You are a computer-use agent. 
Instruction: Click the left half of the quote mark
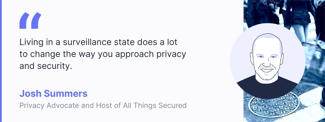(x=24, y=21)
